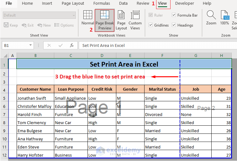The height and width of the screenshot is (161, 237).
Task: Expand the Name Box dropdown arrow
Action: click(30, 45)
